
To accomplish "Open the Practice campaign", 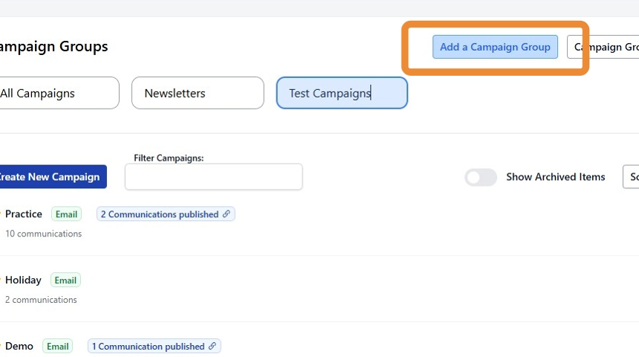I will [x=24, y=214].
